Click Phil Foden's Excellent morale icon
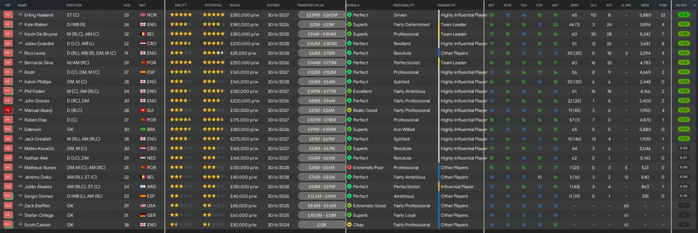 click(349, 91)
